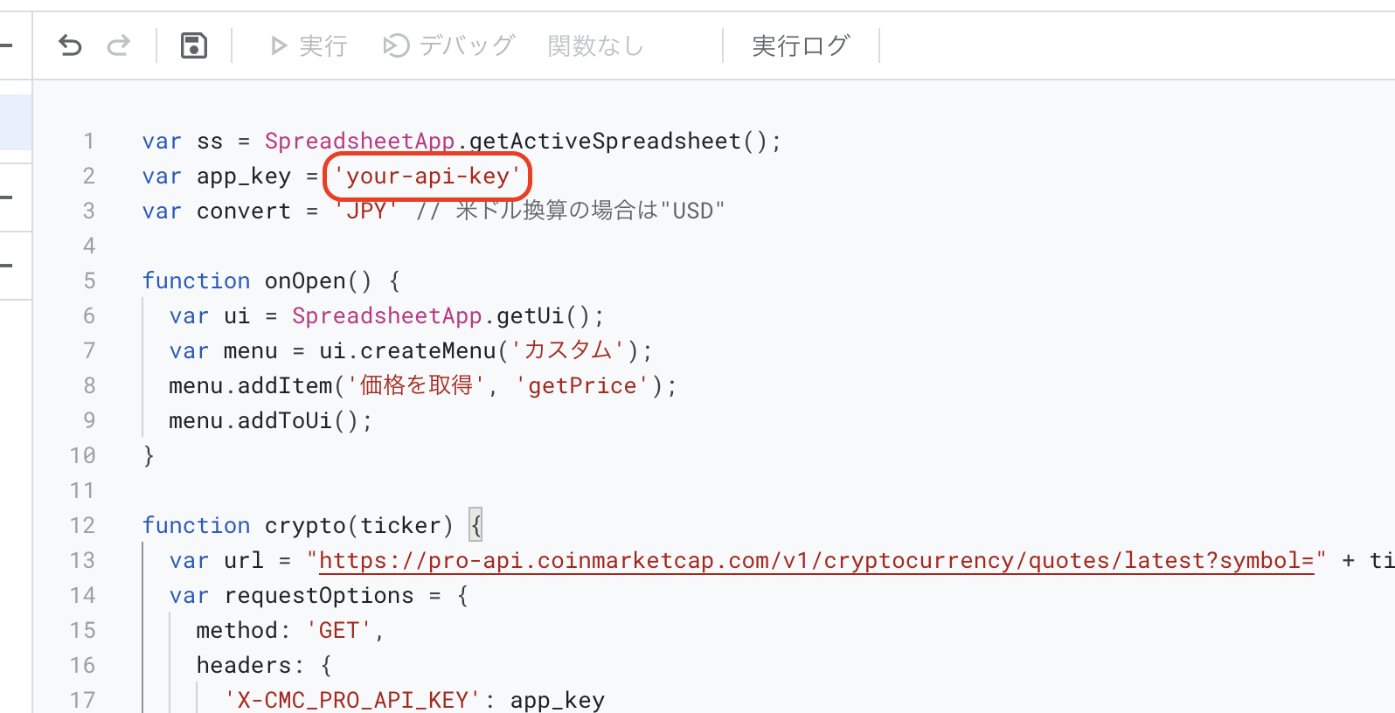Start debugging with デバッグ button
This screenshot has width=1395, height=713.
[x=449, y=45]
